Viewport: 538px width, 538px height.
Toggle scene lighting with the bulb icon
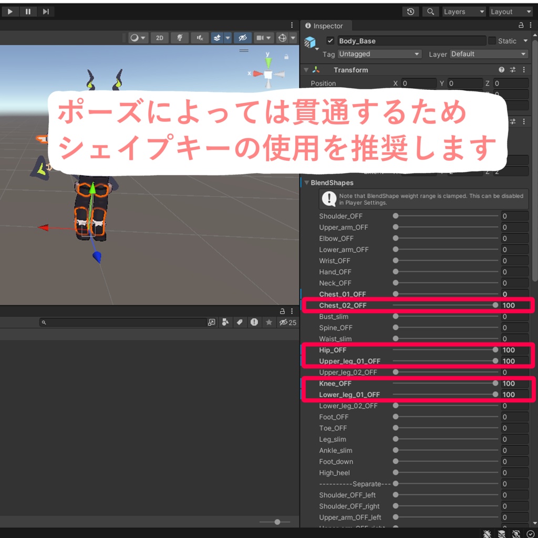180,38
